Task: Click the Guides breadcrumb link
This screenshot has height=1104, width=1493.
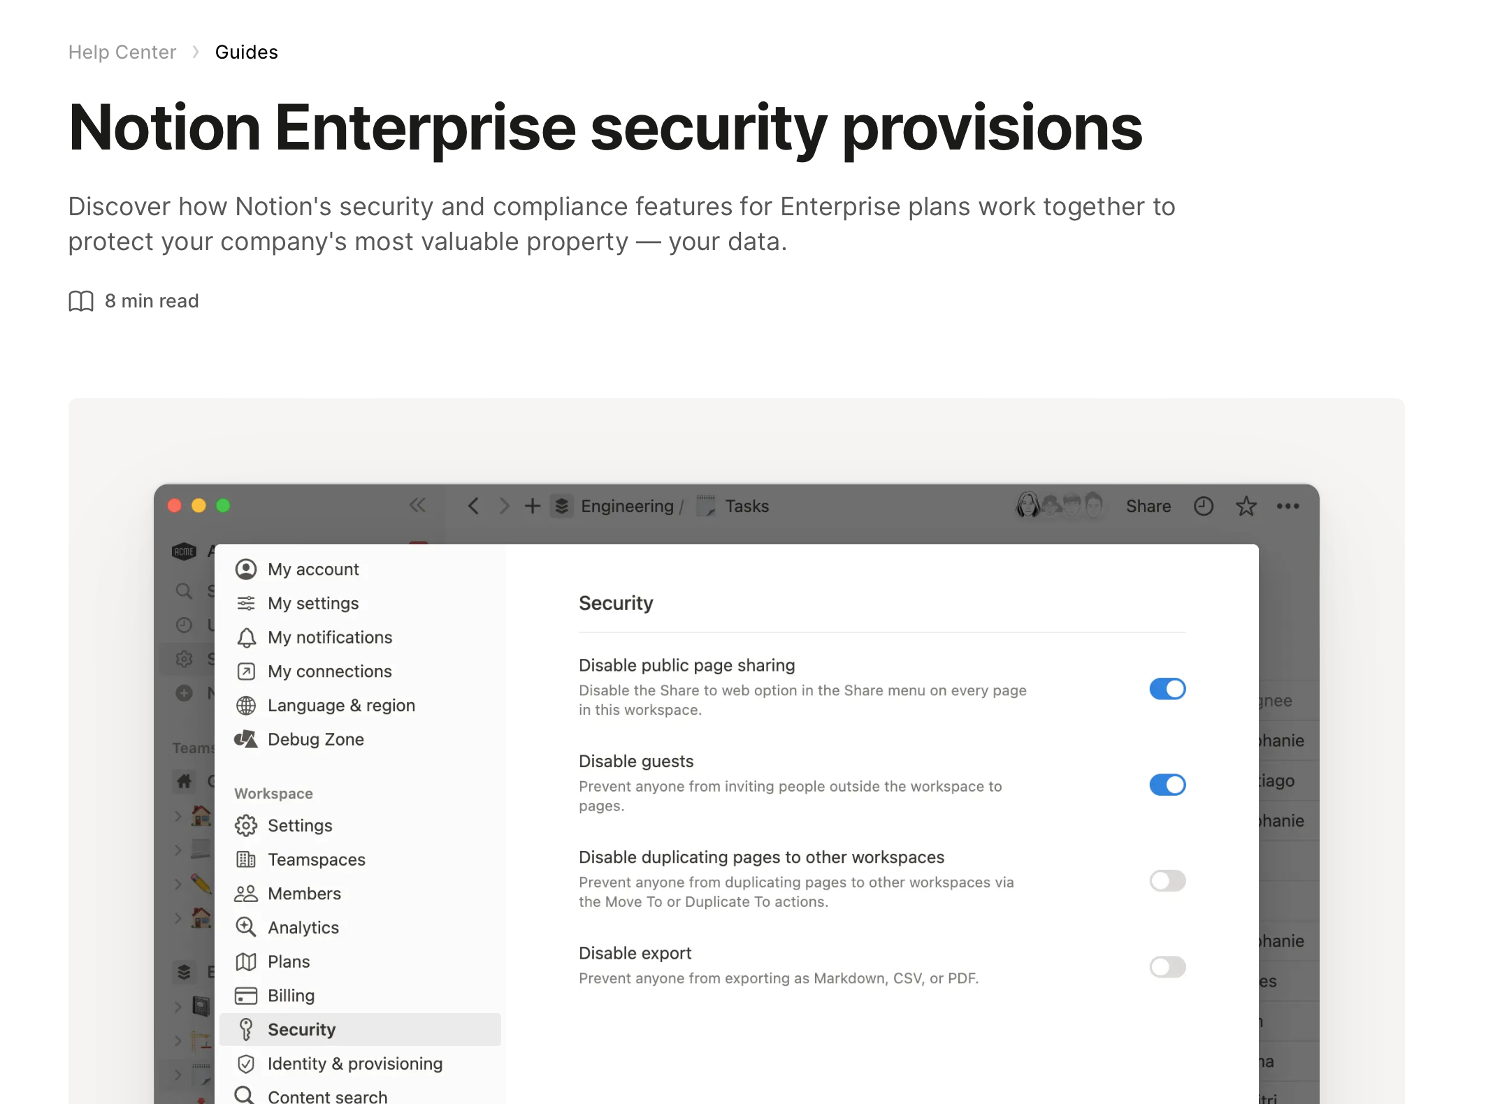Action: coord(246,52)
